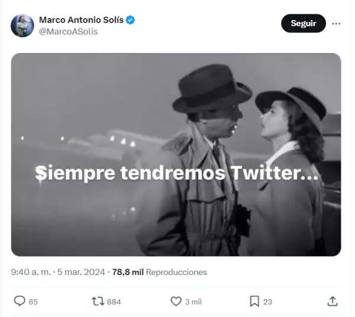
Task: Click the 65 replies count
Action: [33, 302]
